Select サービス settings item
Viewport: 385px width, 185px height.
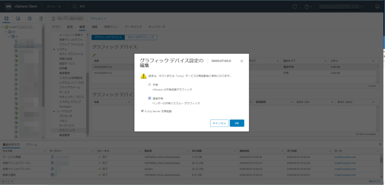point(64,92)
